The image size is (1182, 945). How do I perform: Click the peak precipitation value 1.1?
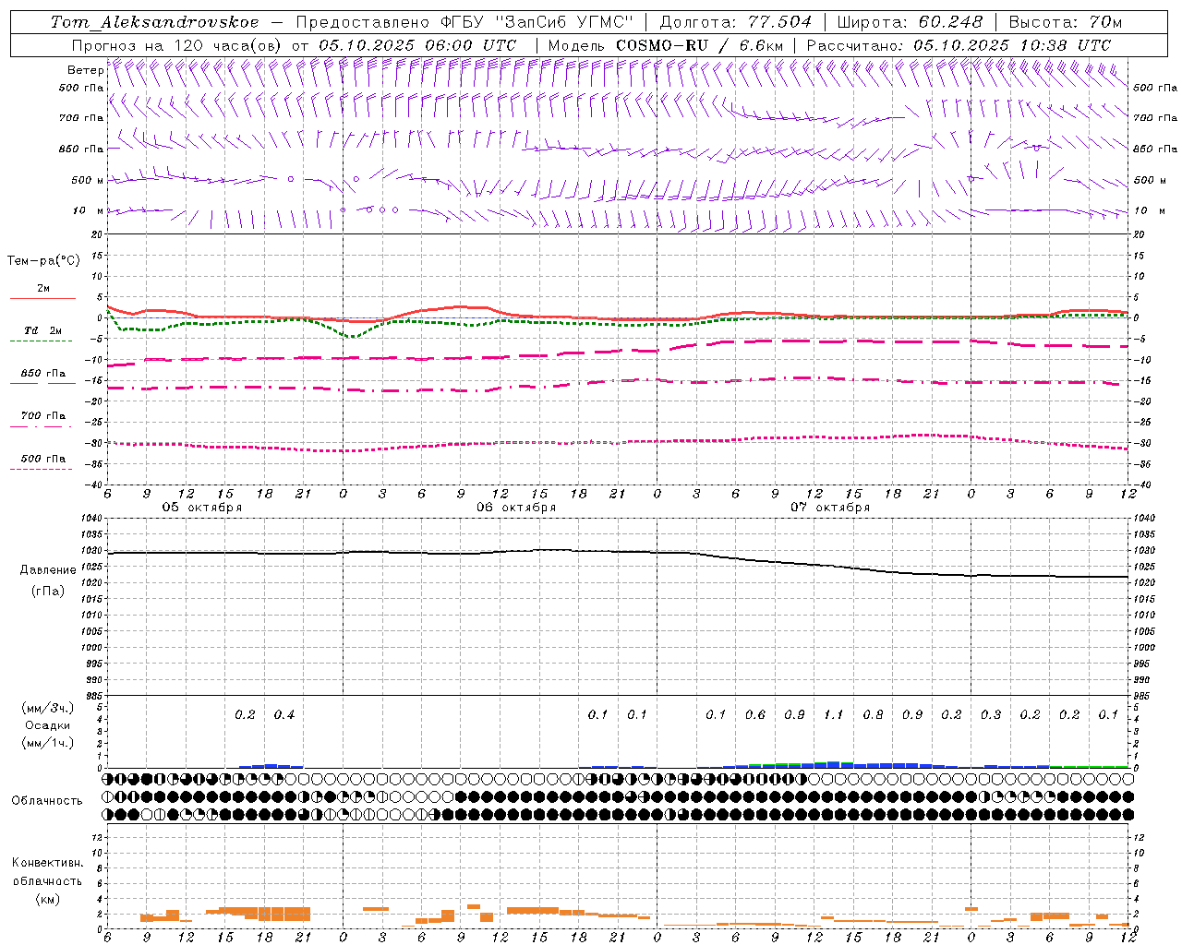(834, 714)
